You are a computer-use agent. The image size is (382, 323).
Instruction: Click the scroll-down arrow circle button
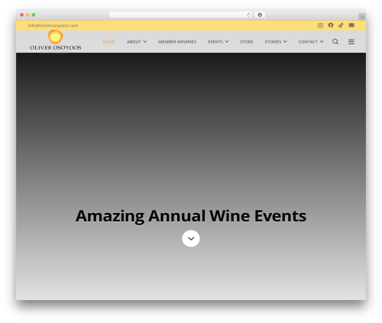coord(191,238)
